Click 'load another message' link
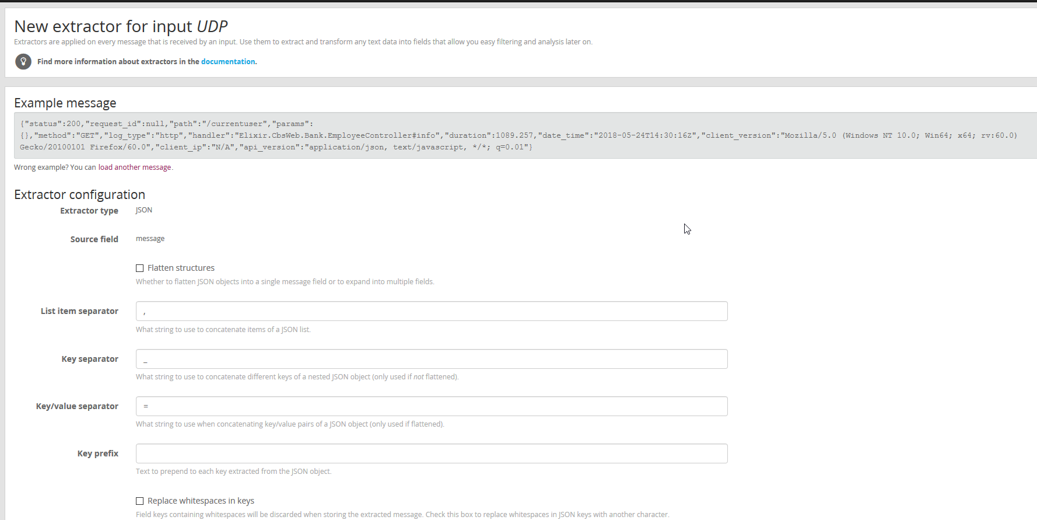The height and width of the screenshot is (520, 1037). point(135,167)
